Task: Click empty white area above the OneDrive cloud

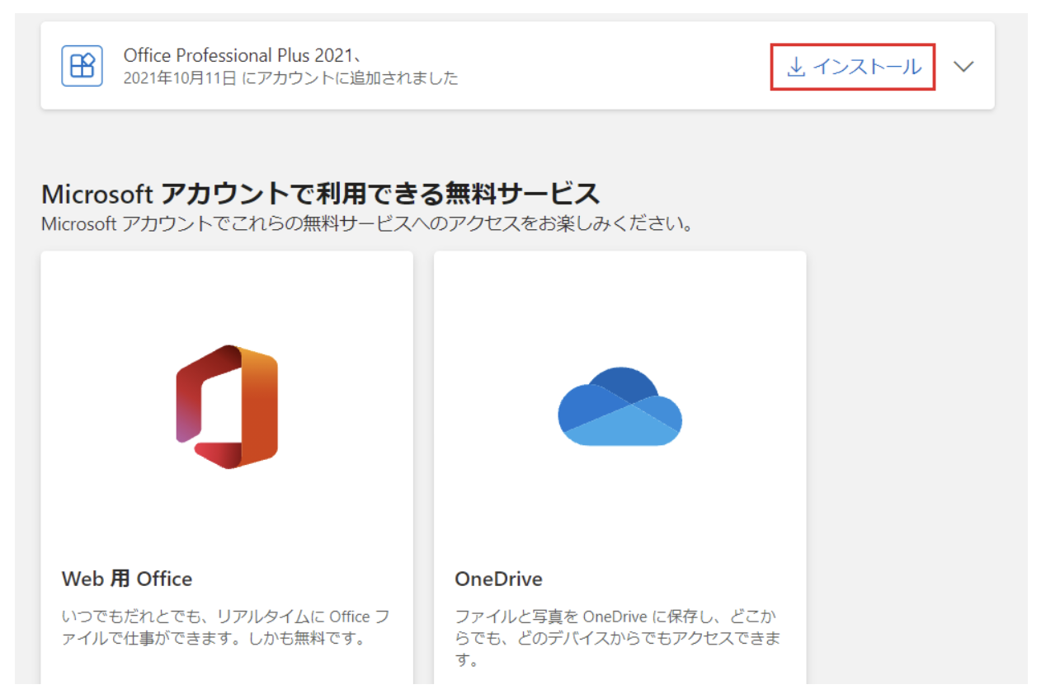Action: (620, 305)
